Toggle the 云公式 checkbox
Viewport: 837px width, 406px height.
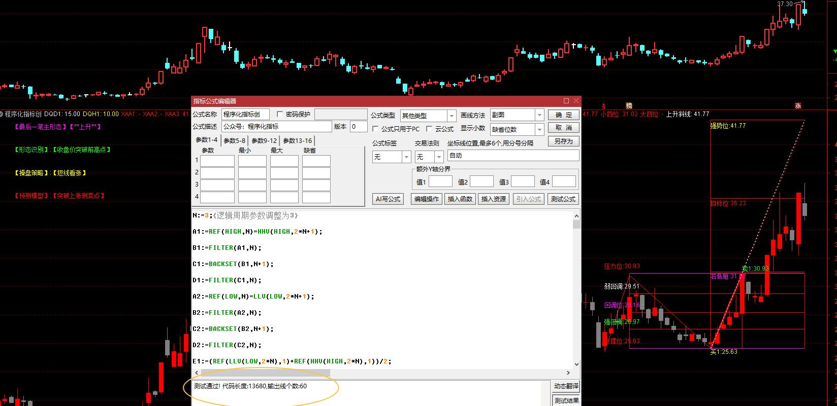(x=429, y=129)
